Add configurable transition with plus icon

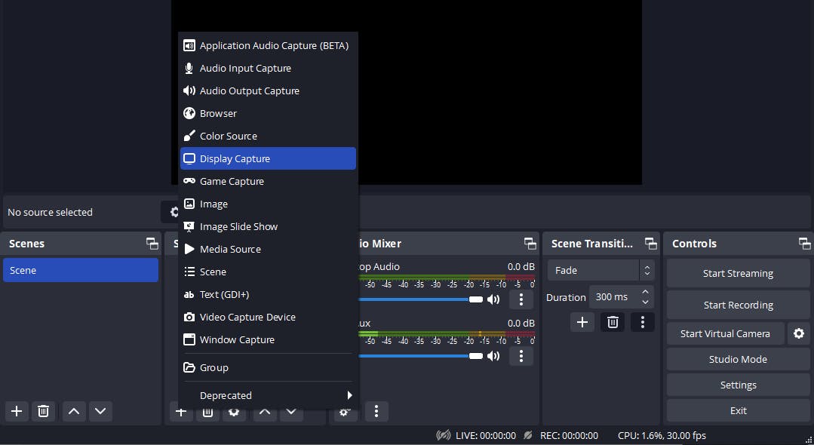point(582,322)
